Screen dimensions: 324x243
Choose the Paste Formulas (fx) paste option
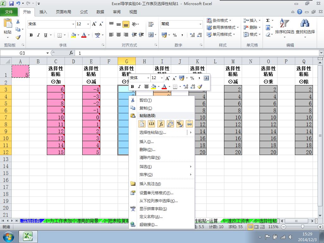point(161,124)
